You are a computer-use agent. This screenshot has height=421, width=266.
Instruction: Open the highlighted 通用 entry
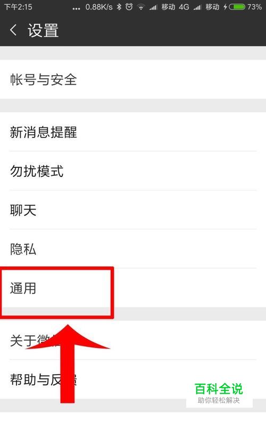pyautogui.click(x=133, y=288)
